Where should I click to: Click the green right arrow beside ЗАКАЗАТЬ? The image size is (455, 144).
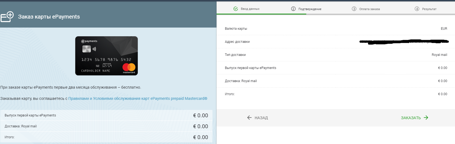[426, 118]
